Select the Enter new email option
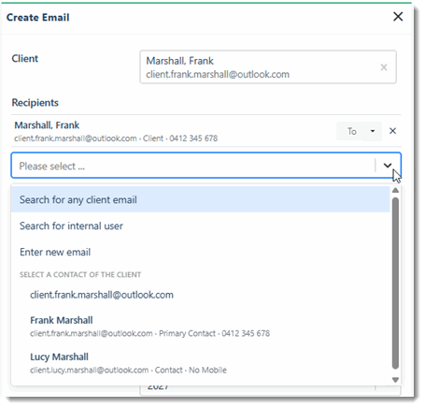 coord(201,252)
